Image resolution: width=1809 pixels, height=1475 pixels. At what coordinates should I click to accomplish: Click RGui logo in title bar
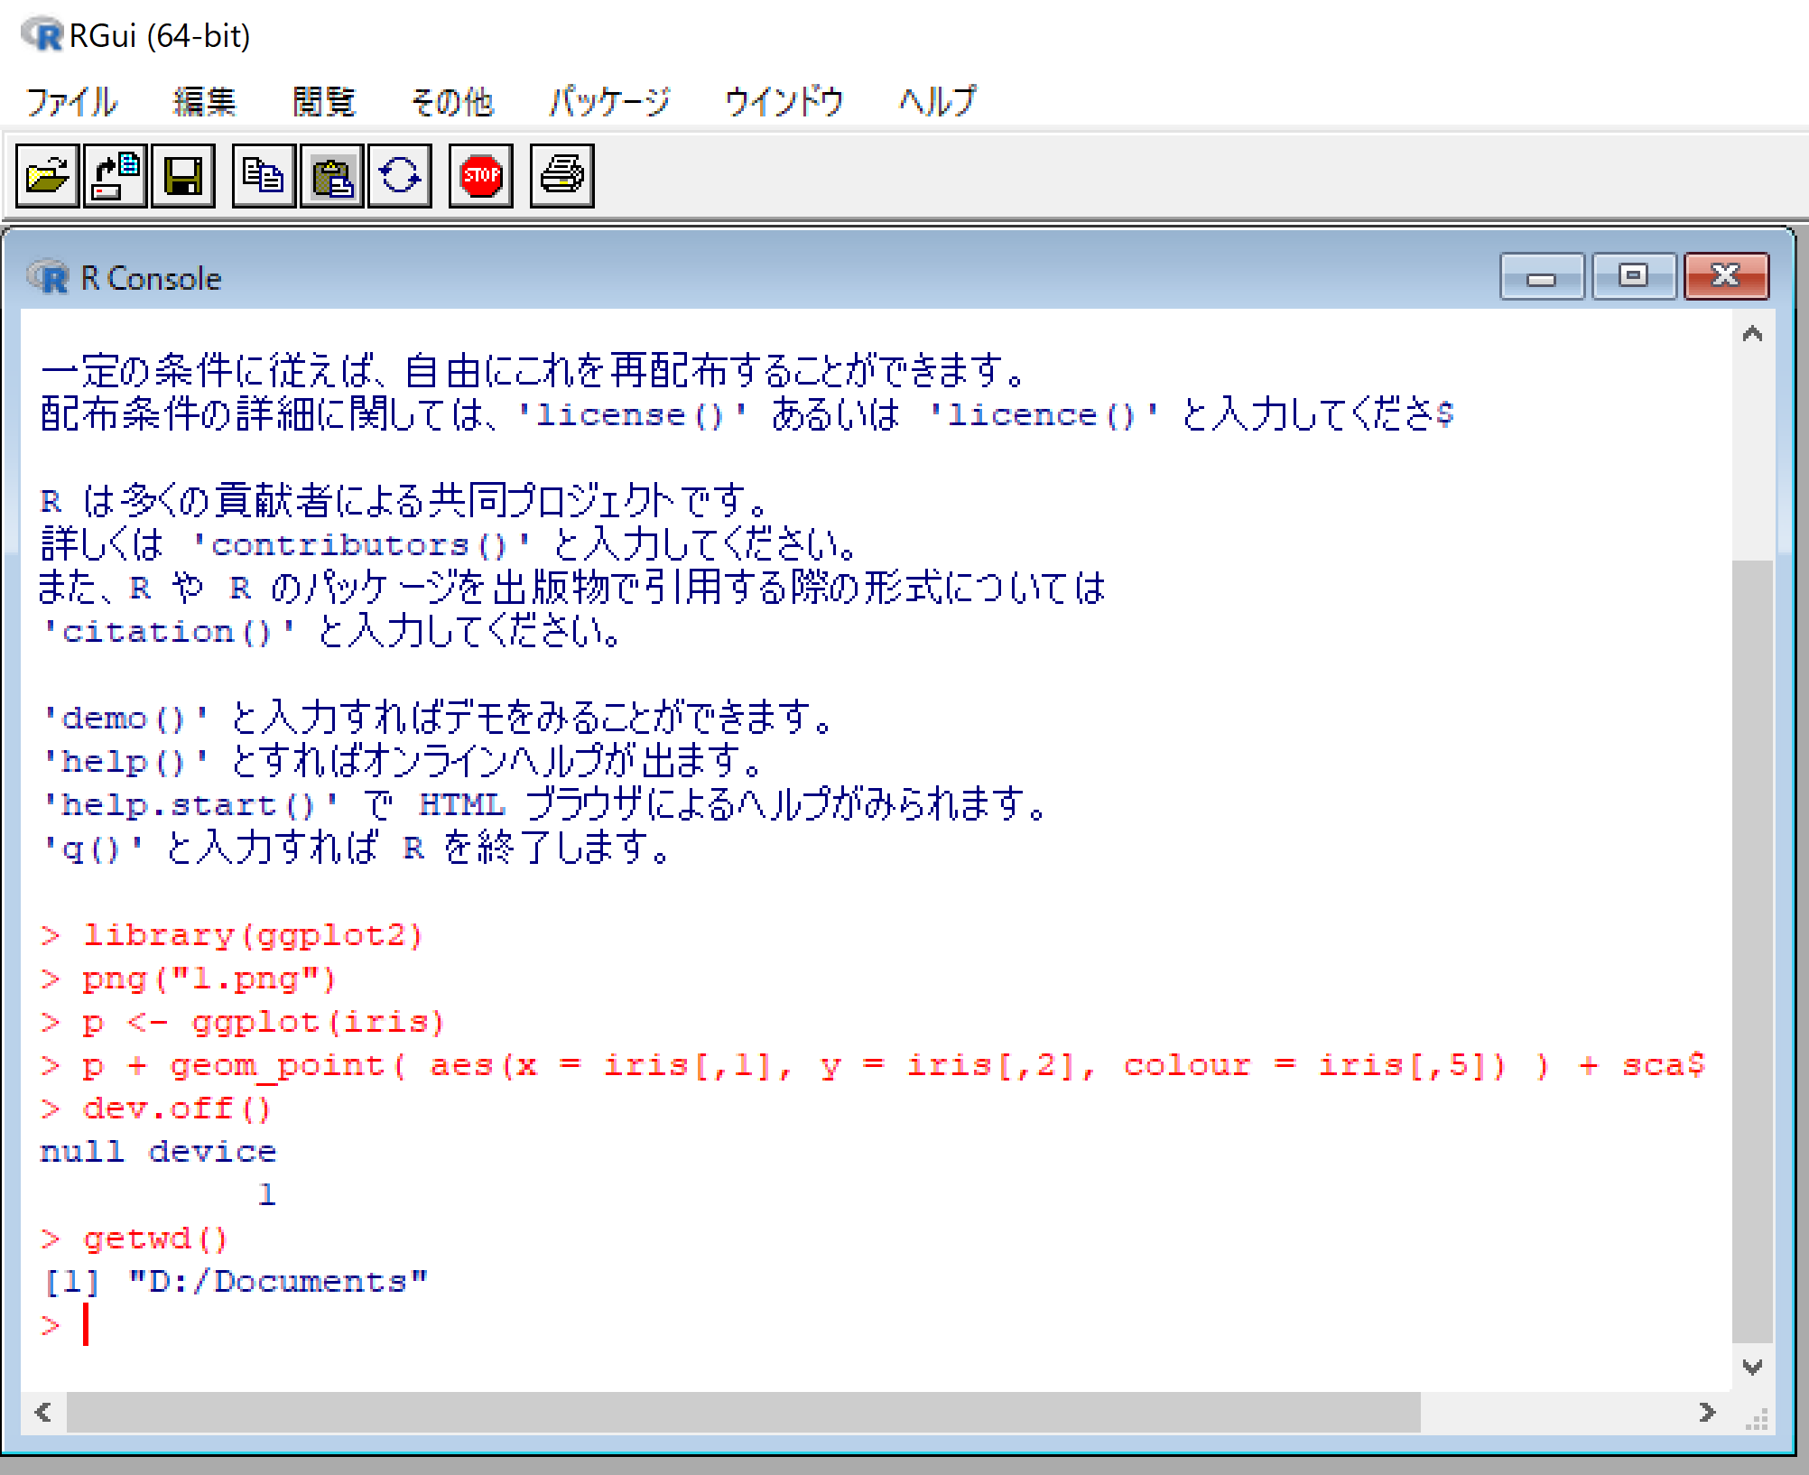[x=42, y=34]
